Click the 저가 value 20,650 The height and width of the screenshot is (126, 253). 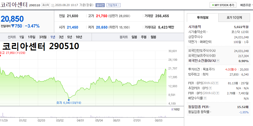(102, 27)
